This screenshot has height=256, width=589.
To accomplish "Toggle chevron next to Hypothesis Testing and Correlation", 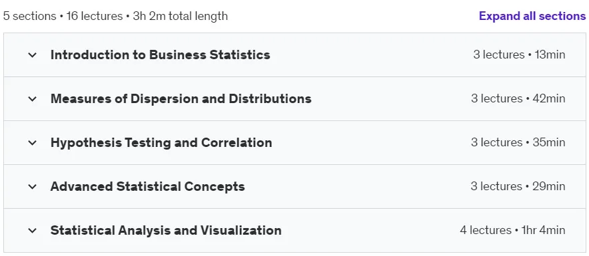I will click(33, 143).
